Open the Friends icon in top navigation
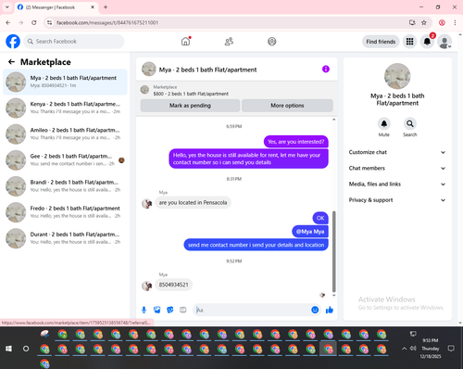The height and width of the screenshot is (369, 463). (x=229, y=42)
